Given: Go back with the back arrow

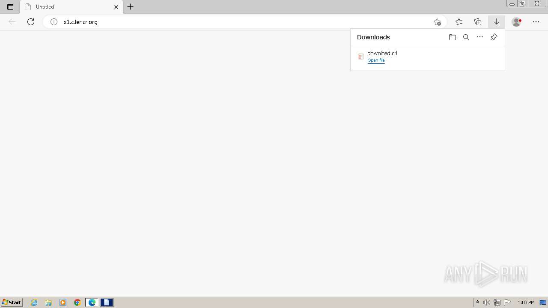Looking at the screenshot, I should 12,22.
